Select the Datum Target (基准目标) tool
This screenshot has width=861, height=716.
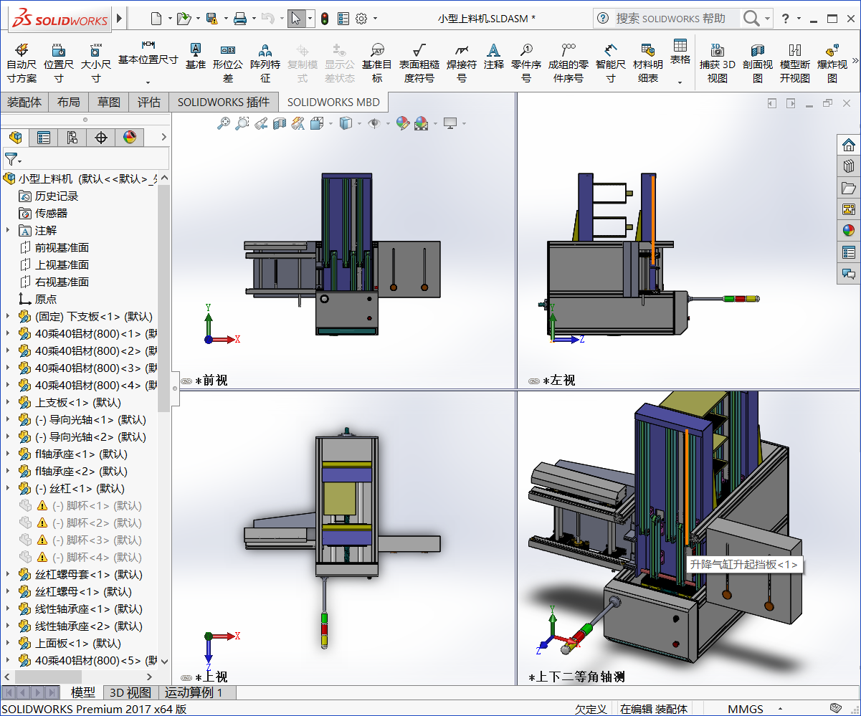coord(377,62)
